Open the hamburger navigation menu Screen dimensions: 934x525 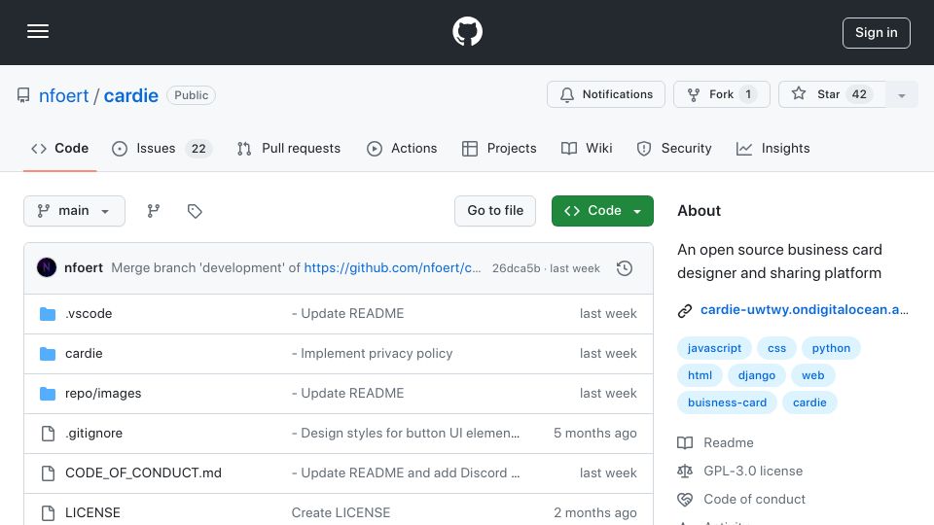pos(38,31)
